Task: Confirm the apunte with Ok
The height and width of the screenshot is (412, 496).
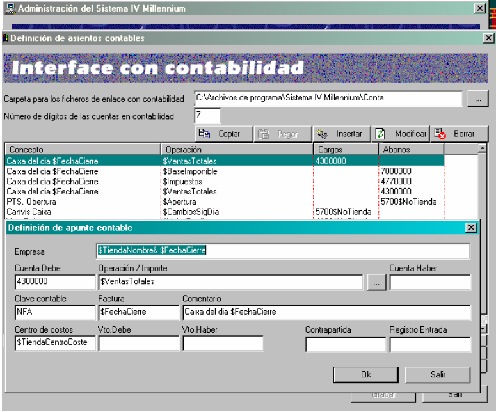Action: pyautogui.click(x=365, y=374)
